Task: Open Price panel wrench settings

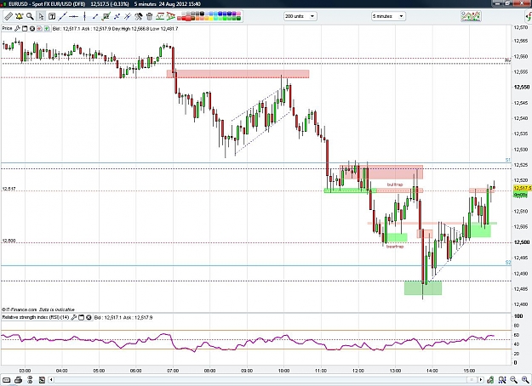Action: click(17, 28)
